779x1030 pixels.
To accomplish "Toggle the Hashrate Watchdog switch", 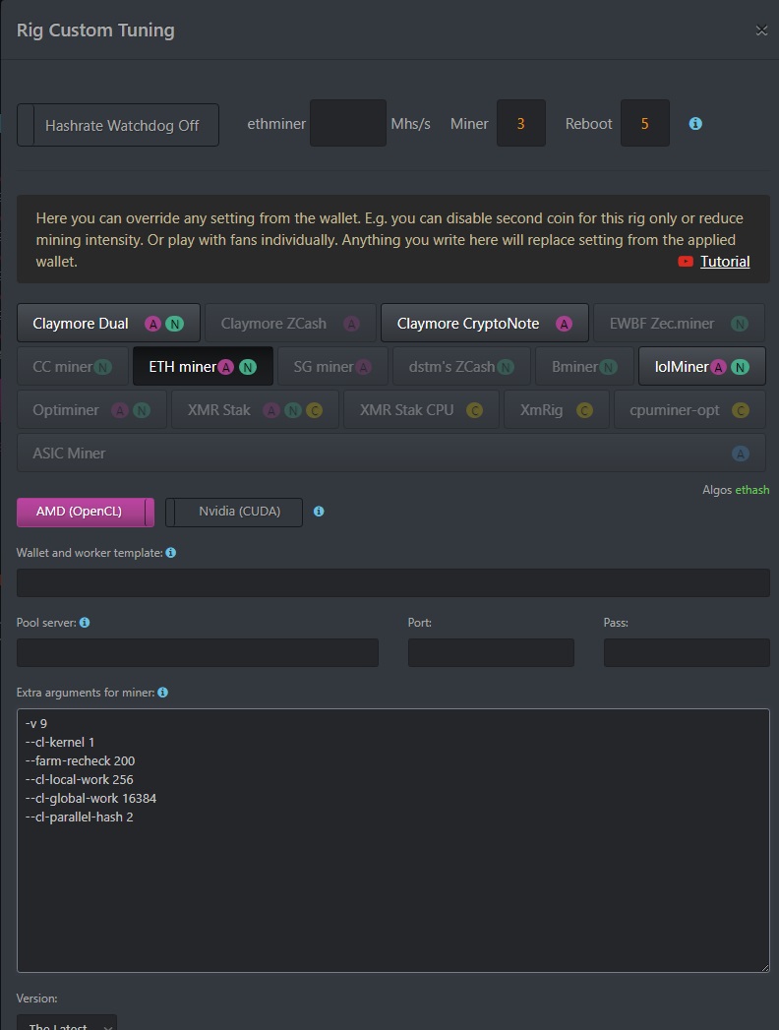I will 118,125.
